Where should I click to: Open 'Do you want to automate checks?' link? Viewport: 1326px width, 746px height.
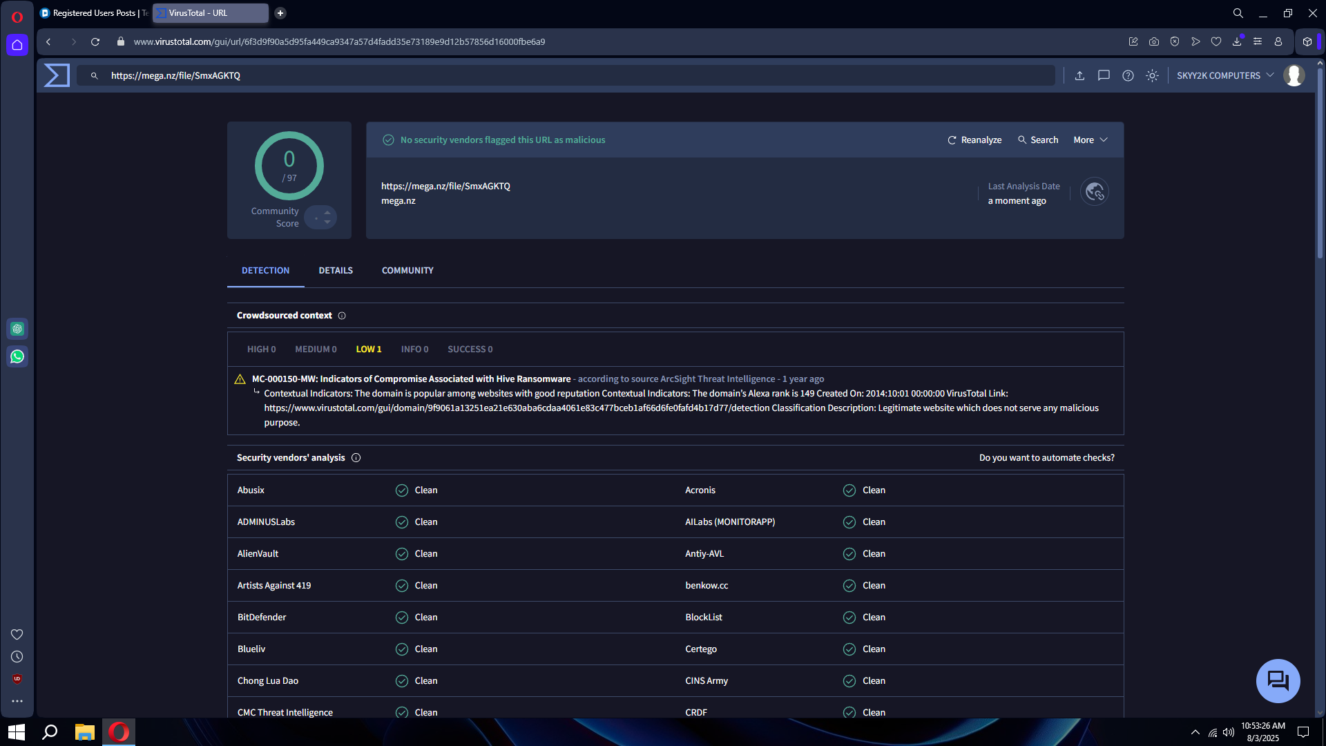coord(1046,458)
